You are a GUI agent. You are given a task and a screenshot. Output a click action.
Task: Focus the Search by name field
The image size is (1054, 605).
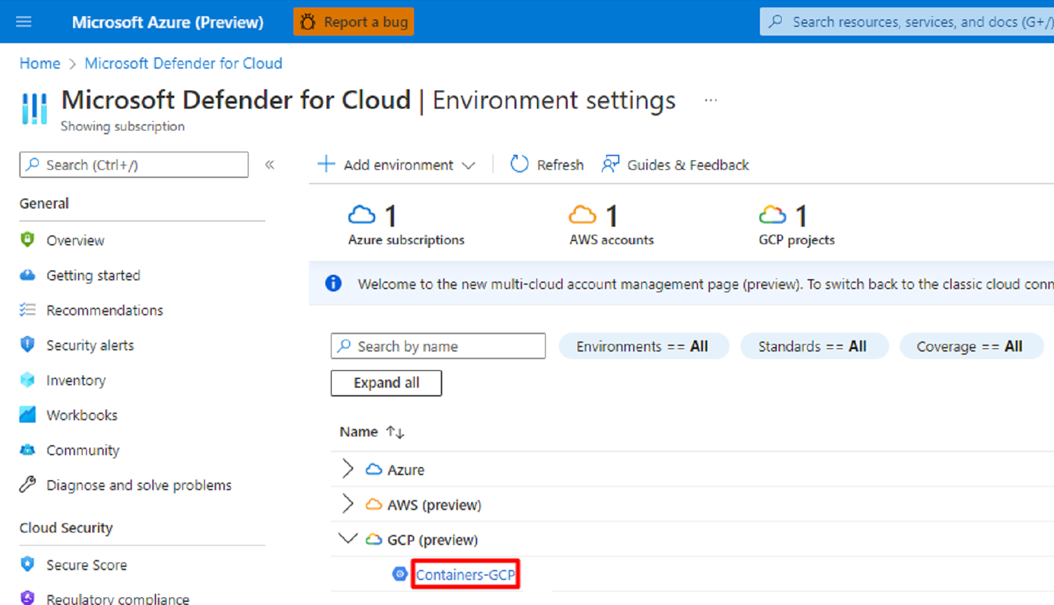[x=438, y=346]
